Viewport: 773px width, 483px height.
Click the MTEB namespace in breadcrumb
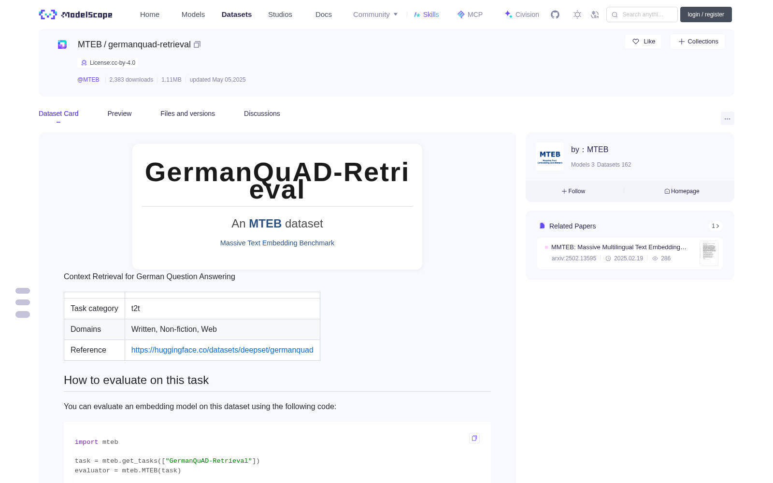90,44
